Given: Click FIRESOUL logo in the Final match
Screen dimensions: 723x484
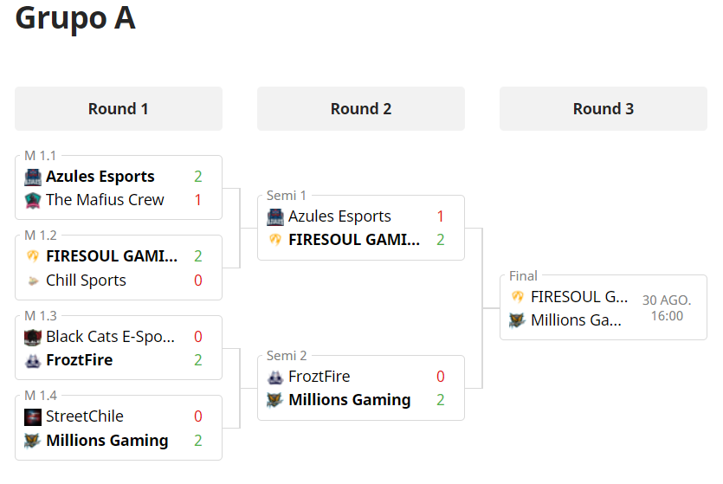Looking at the screenshot, I should 518,297.
